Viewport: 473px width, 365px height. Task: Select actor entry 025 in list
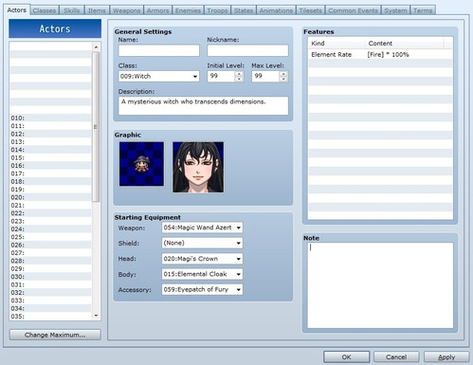(x=50, y=237)
